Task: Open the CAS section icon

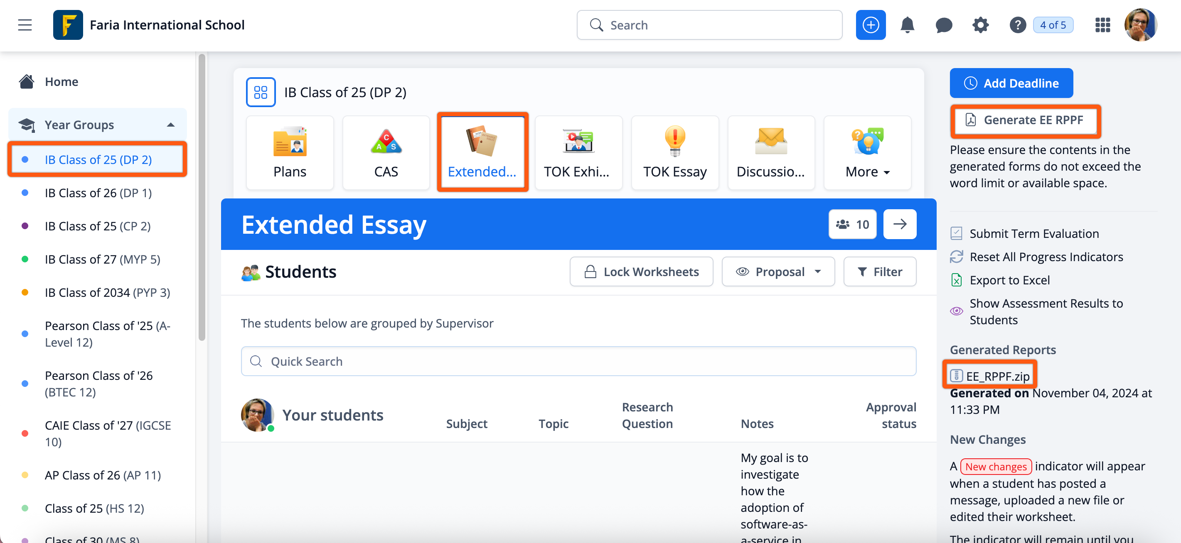Action: click(x=386, y=152)
